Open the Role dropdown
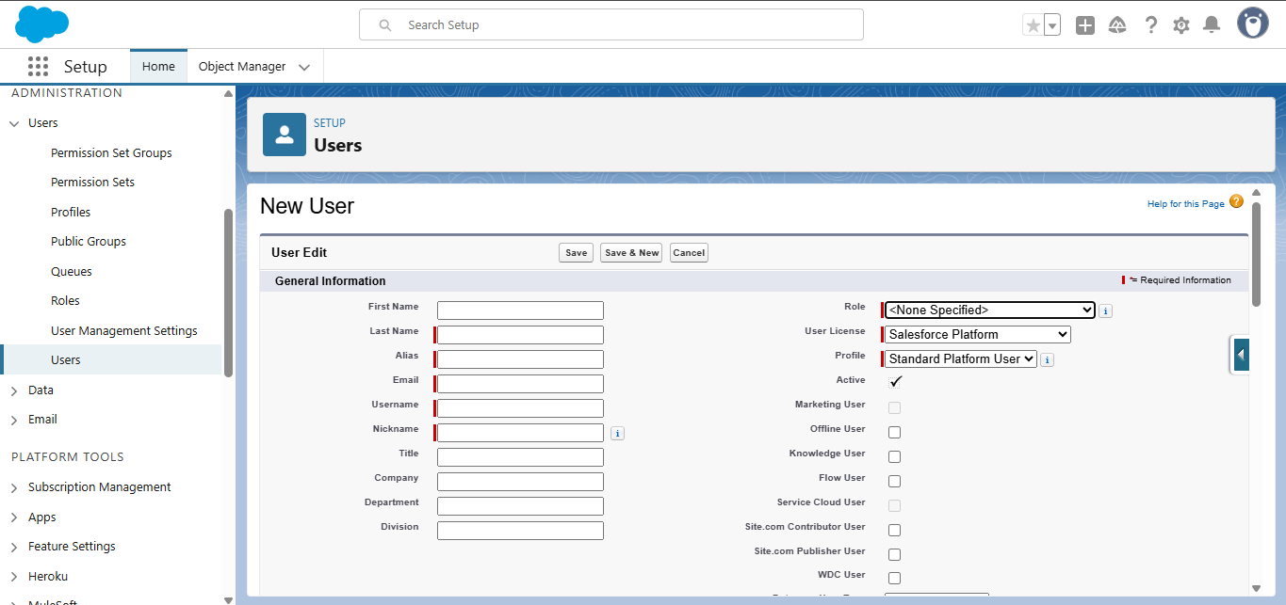The image size is (1286, 605). [989, 310]
